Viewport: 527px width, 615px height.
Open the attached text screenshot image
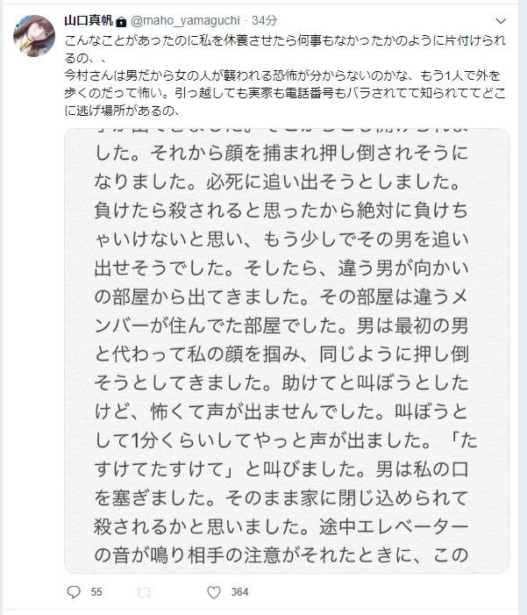tap(288, 349)
